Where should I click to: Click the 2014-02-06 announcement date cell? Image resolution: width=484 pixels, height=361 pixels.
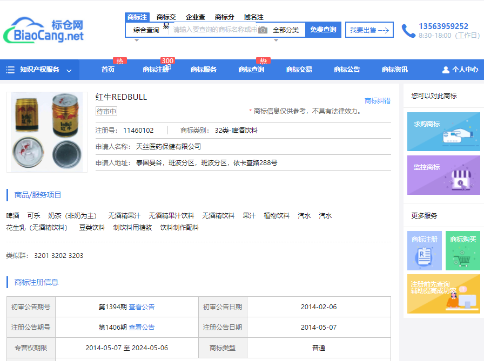319,307
